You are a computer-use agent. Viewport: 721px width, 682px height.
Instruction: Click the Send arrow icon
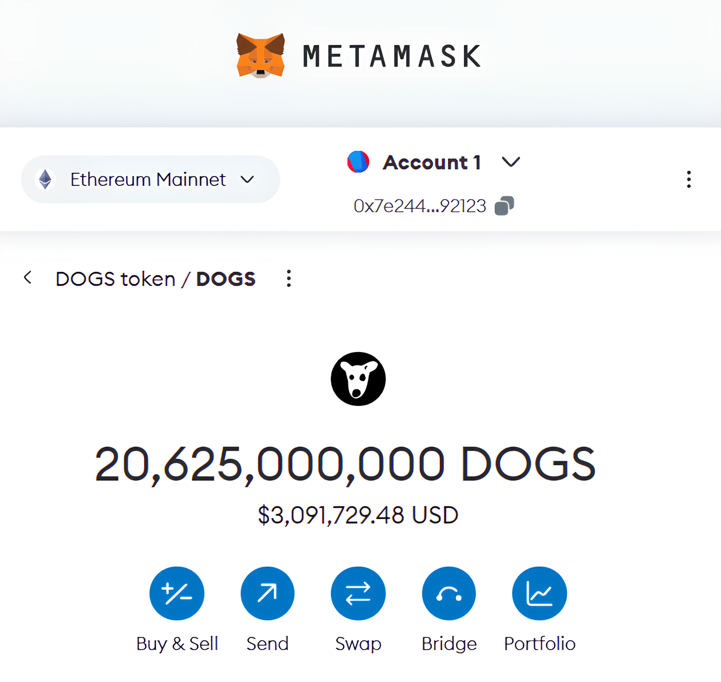[268, 593]
